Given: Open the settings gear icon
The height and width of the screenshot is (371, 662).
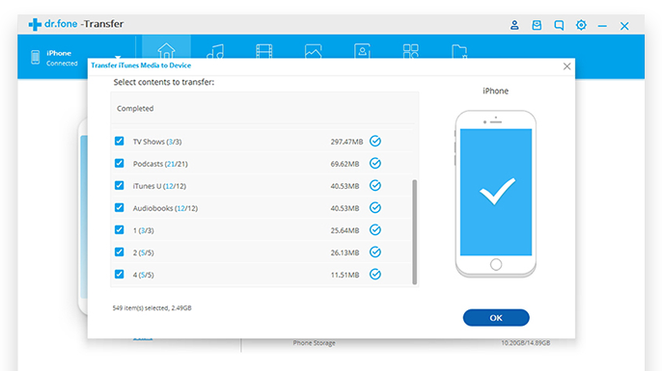Looking at the screenshot, I should pyautogui.click(x=581, y=25).
